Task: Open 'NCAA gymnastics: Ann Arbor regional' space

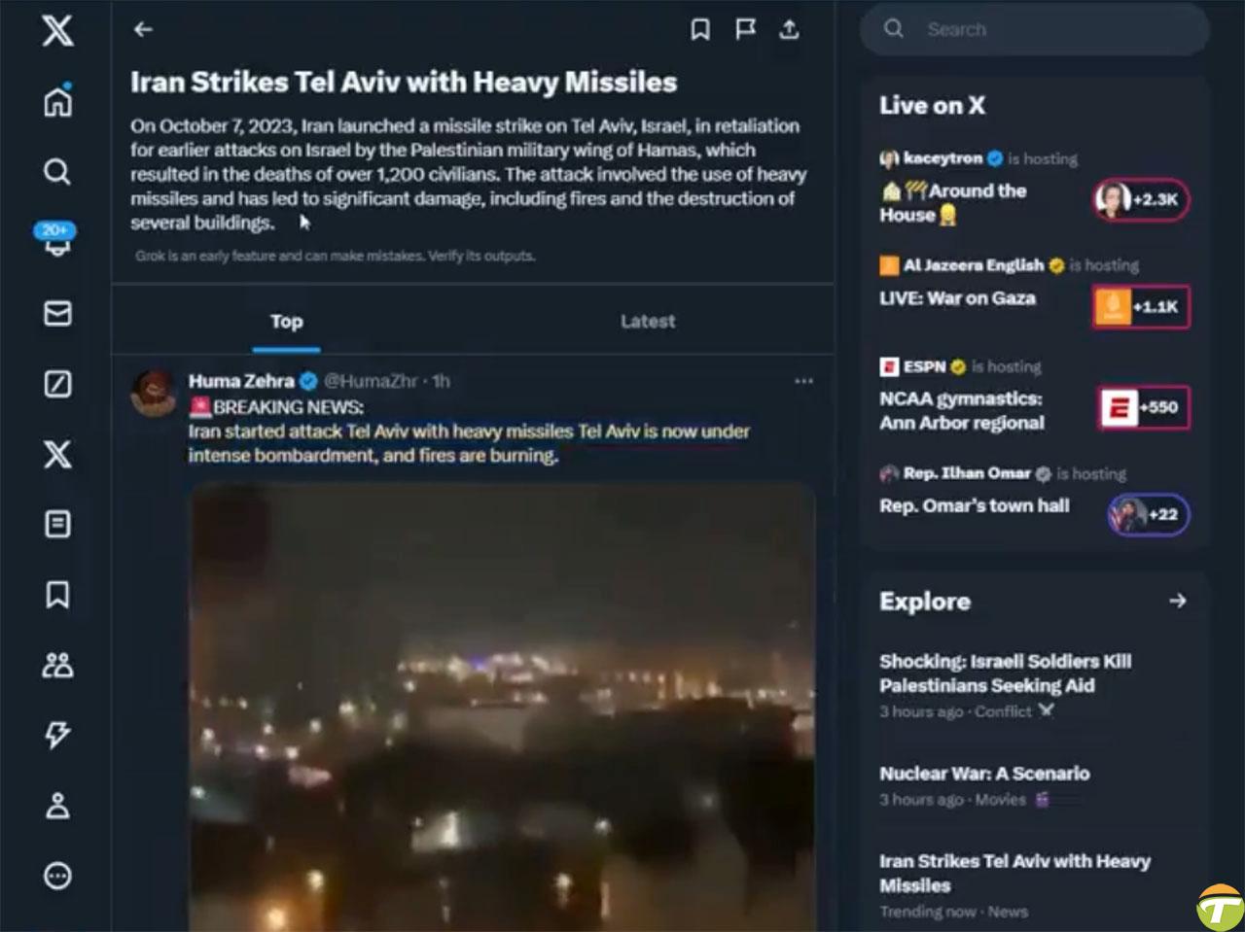Action: 962,410
